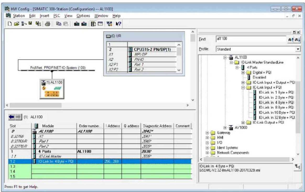Viewport: 305px width, 192px height.
Task: Select the PN-IO row in the UR rack
Action: 141,59
